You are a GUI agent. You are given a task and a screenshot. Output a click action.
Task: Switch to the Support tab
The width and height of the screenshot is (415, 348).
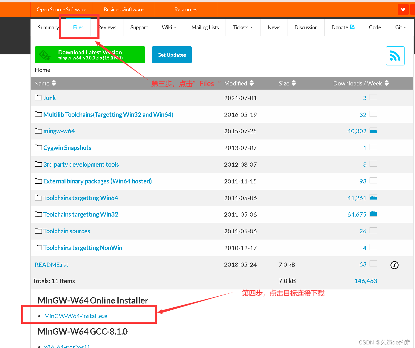pyautogui.click(x=139, y=27)
